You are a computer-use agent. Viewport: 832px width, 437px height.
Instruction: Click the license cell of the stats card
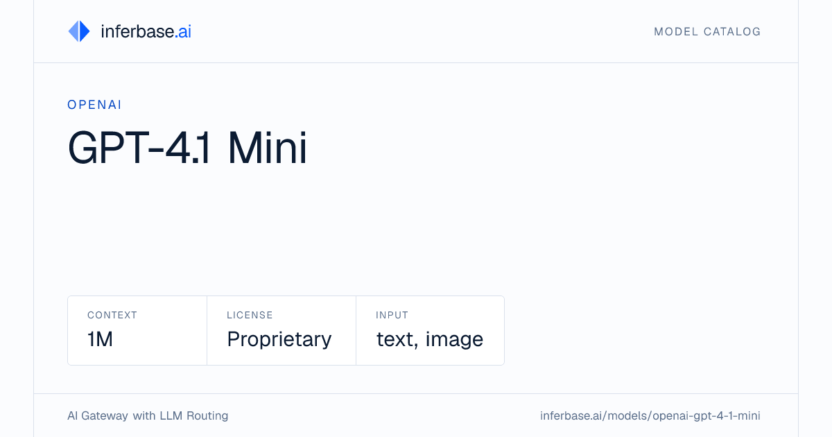click(x=281, y=330)
